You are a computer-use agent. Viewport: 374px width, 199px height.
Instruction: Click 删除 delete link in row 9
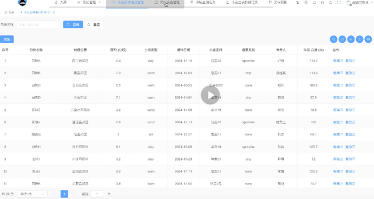[350, 159]
